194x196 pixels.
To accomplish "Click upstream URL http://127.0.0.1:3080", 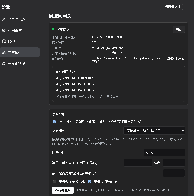I will pos(107,37).
